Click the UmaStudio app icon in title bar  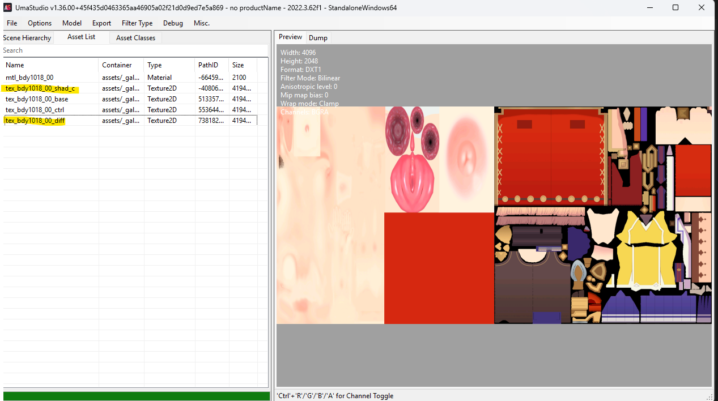(x=8, y=7)
